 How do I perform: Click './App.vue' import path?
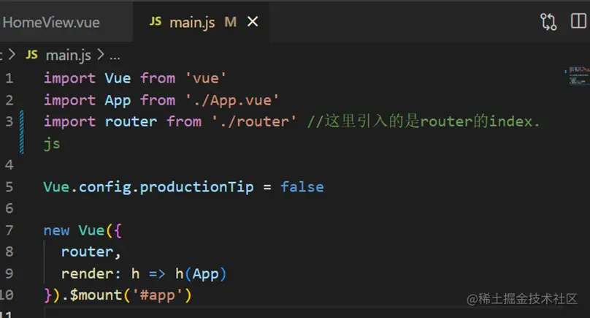point(232,100)
